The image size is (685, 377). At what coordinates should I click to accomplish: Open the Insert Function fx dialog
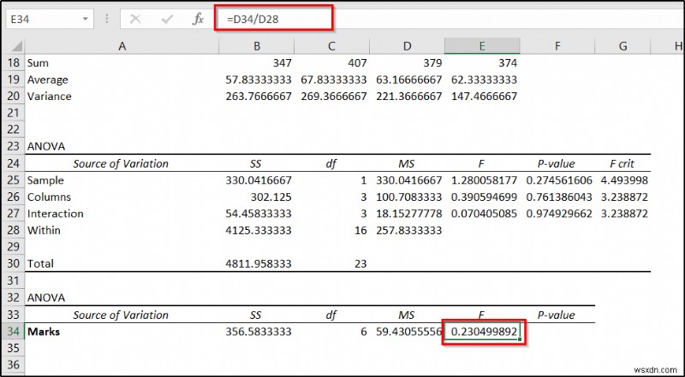[199, 19]
